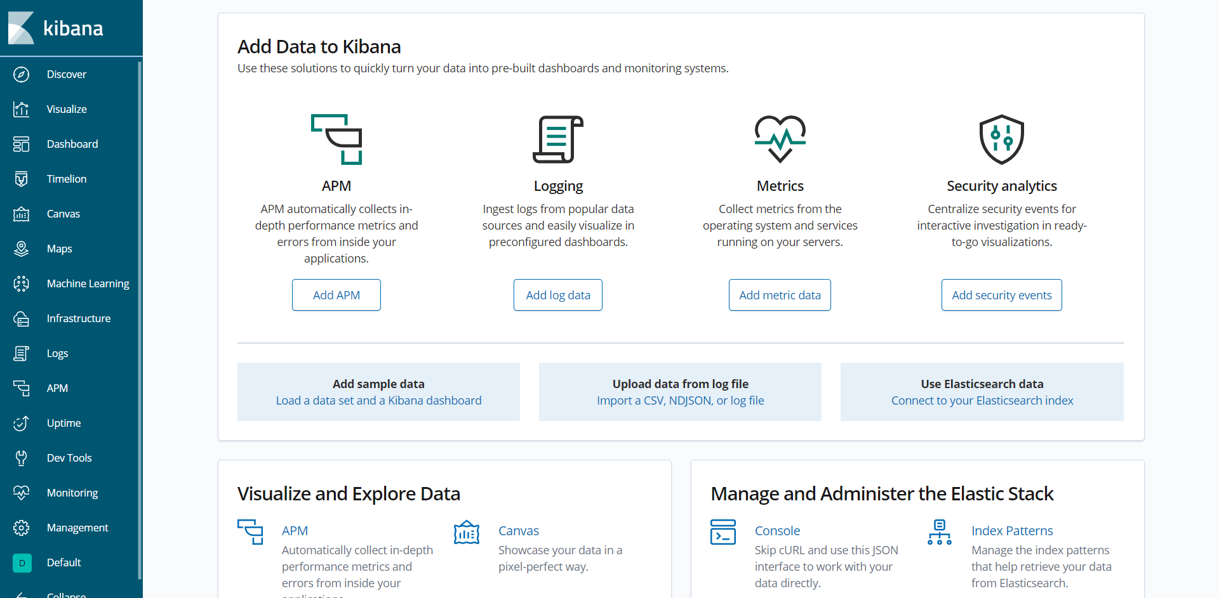This screenshot has width=1219, height=598.
Task: Click the Dev Tools icon in sidebar
Action: 21,458
